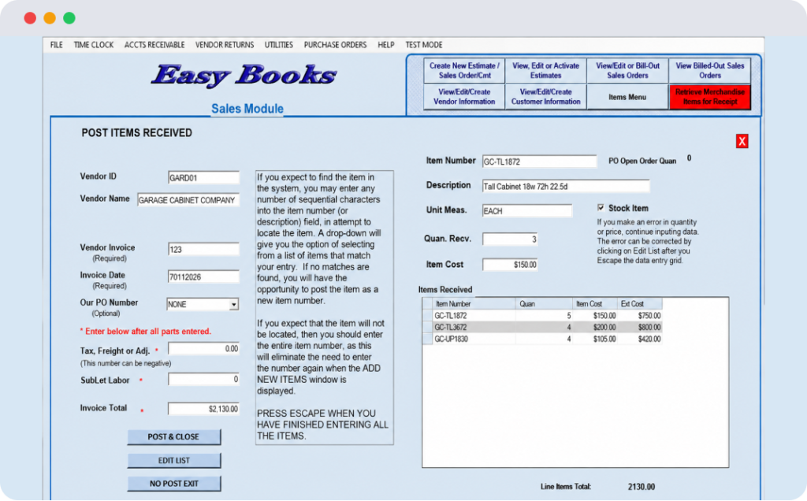The width and height of the screenshot is (807, 501).
Task: Click the NO POST EXIT button
Action: (x=174, y=484)
